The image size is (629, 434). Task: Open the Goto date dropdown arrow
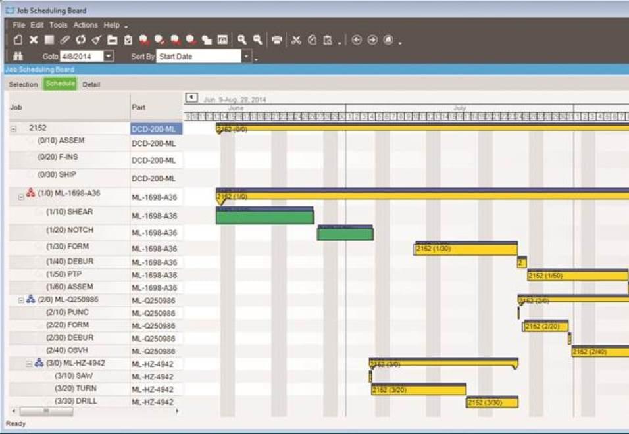tap(109, 57)
